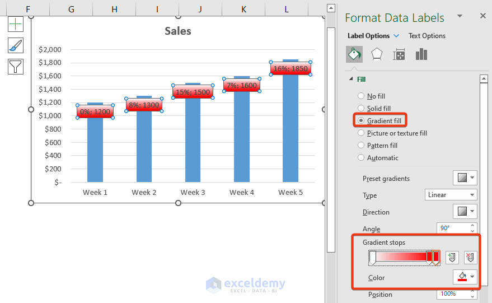
Task: Add a gradient stop
Action: pos(452,258)
